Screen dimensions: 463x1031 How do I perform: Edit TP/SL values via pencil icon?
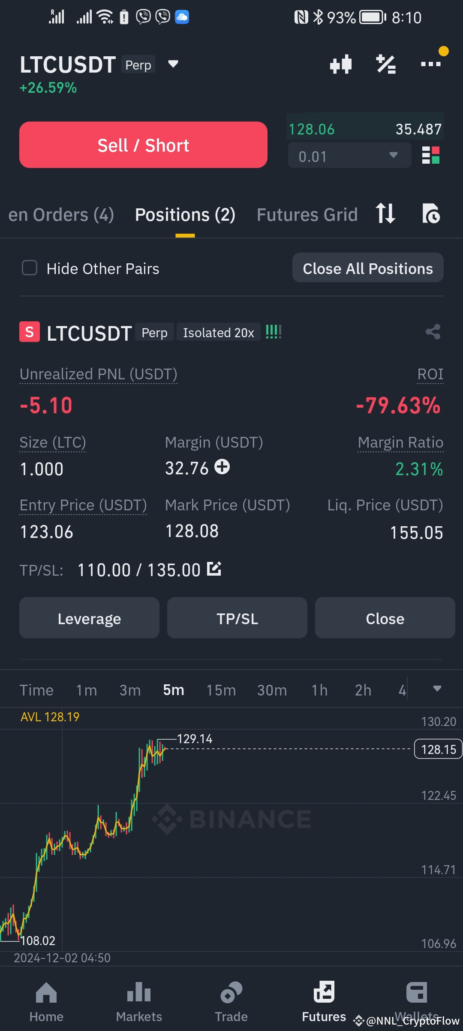[214, 569]
